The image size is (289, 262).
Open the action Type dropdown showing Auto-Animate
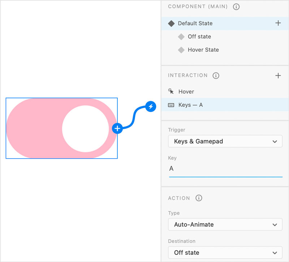pos(225,224)
